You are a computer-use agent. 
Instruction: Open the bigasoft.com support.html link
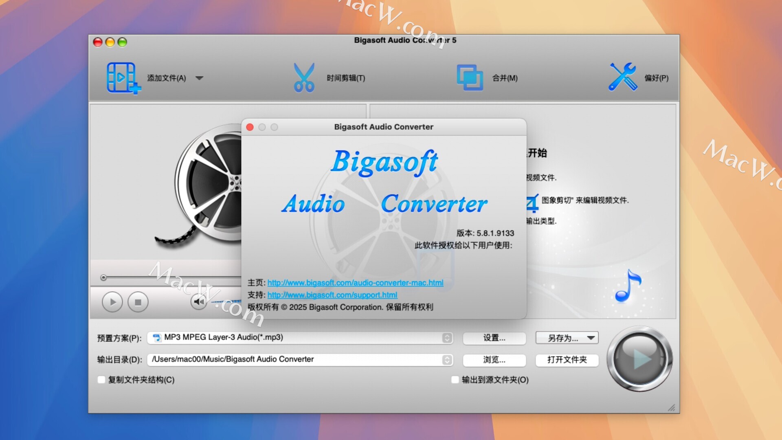coord(332,295)
